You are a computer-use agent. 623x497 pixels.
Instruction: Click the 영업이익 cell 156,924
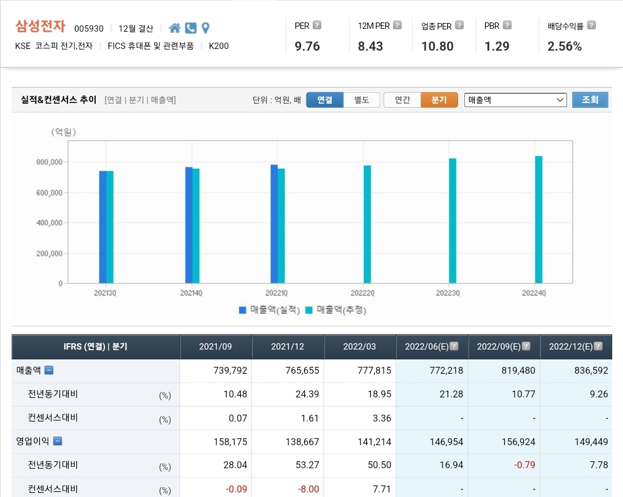[x=519, y=442]
